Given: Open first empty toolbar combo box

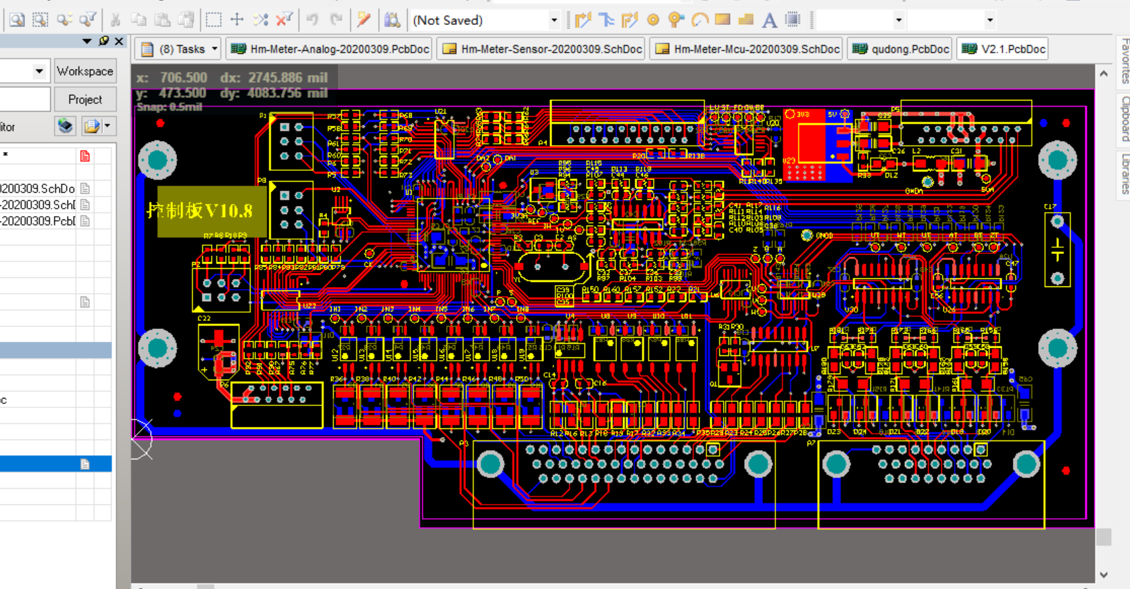Looking at the screenshot, I should (x=898, y=20).
